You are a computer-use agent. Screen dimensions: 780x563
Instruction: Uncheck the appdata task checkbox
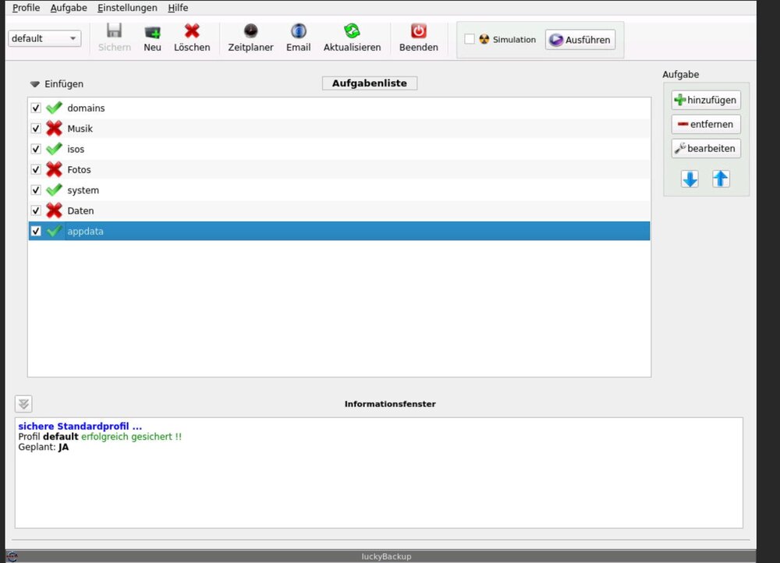(36, 231)
